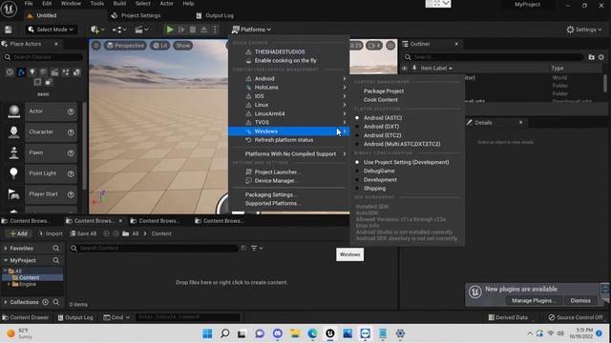Select Use Project Setting (Development) configuration
This screenshot has width=611, height=343.
[407, 162]
